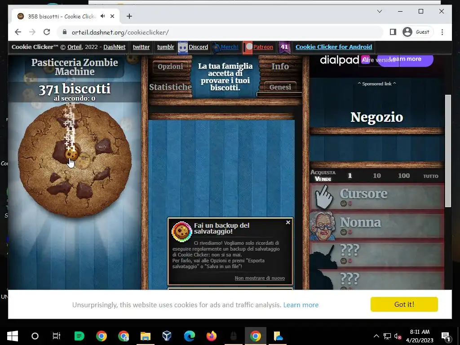Open Windows Start menu
460x345 pixels.
point(12,336)
